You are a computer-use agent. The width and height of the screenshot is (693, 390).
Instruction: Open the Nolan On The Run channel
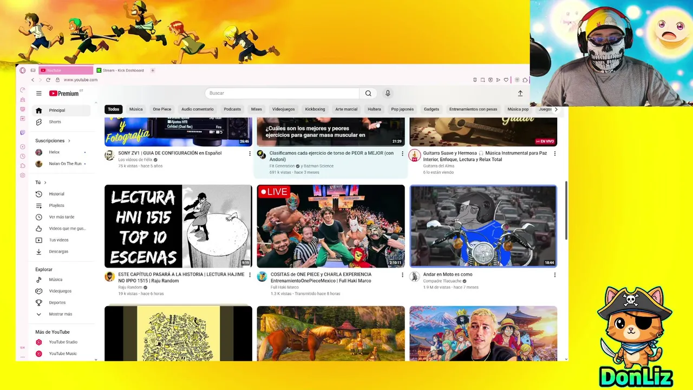(61, 164)
